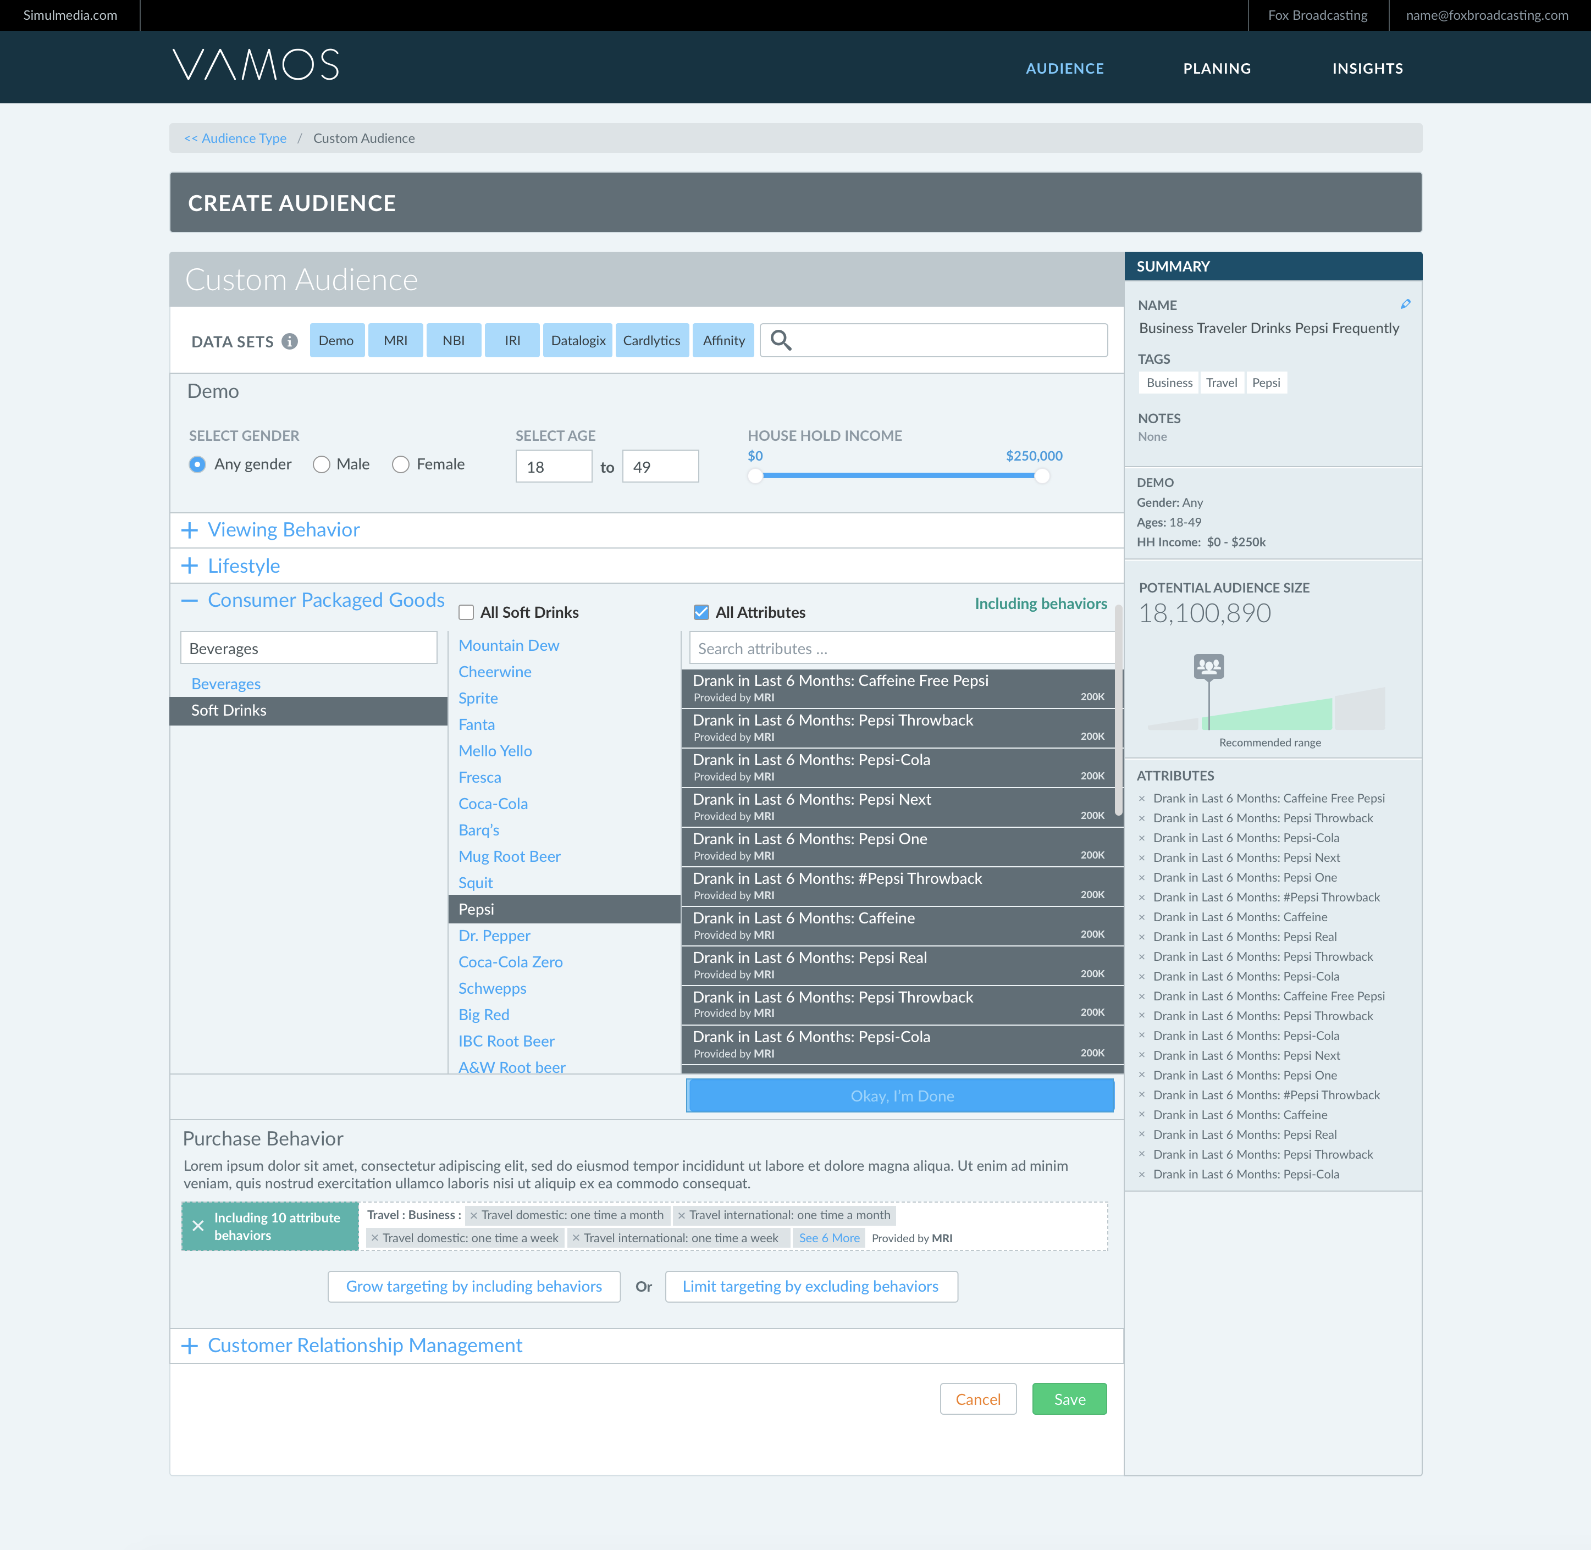Click the maximum age field
Viewport: 1591px width, 1550px height.
click(660, 467)
